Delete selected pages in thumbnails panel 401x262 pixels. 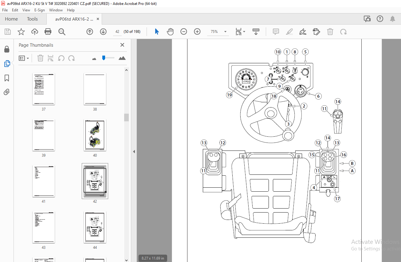click(40, 58)
